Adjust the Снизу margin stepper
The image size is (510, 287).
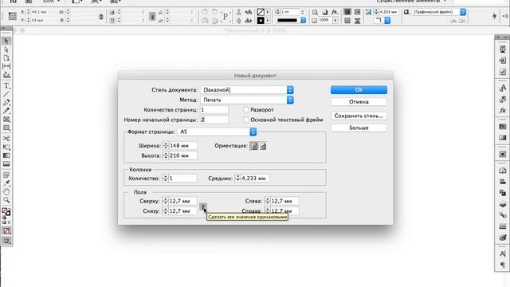[165, 210]
